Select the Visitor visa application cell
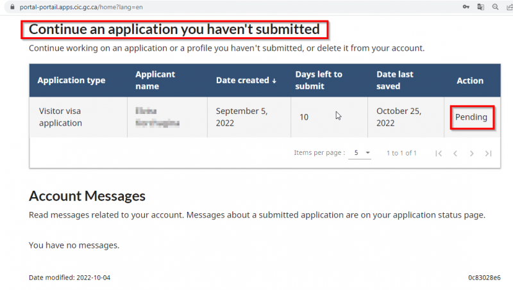Viewport: 513px width, 290px height. (x=60, y=117)
